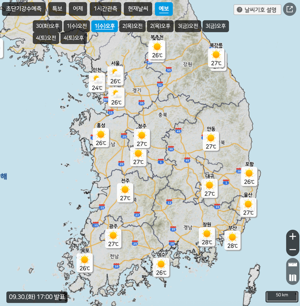Select the 1시간관측 tab
The image size is (300, 306).
click(x=105, y=9)
